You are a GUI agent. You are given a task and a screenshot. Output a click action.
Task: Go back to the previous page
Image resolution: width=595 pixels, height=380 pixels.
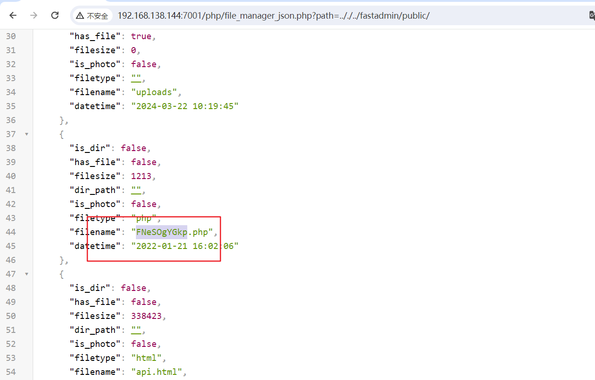pos(13,15)
